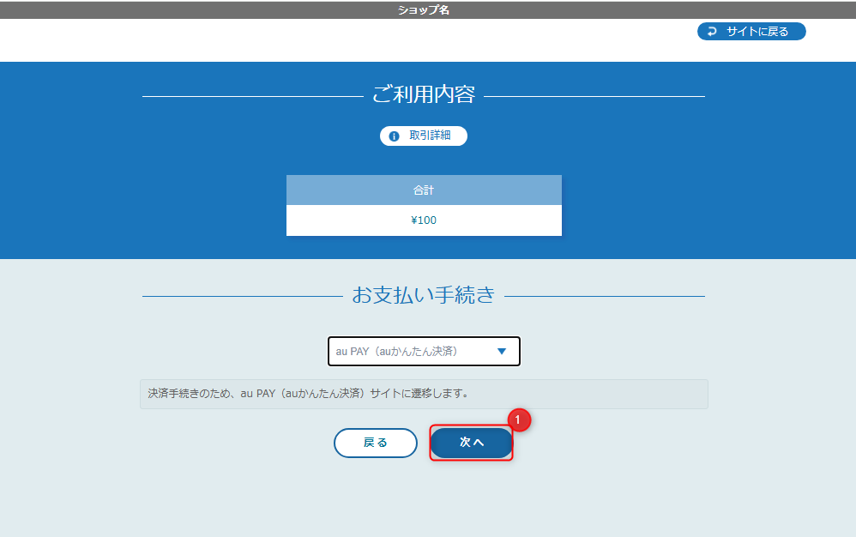Return to the shop via サイトに戻る
The height and width of the screenshot is (537, 856).
point(751,31)
